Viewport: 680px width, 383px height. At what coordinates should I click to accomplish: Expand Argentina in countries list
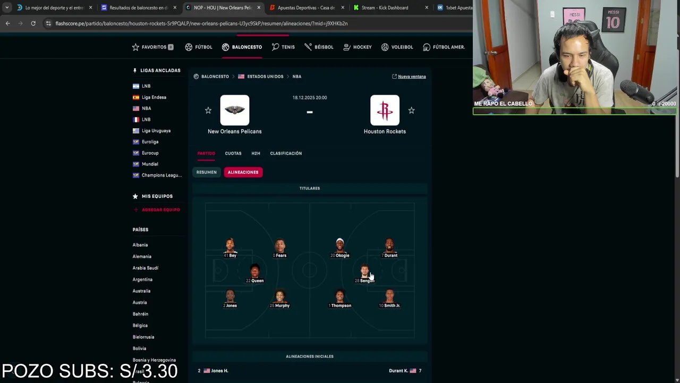tap(142, 280)
